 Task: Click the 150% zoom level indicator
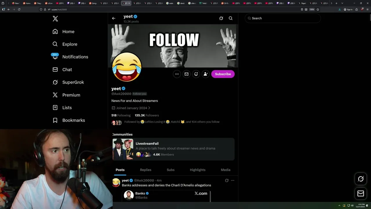pos(312,9)
